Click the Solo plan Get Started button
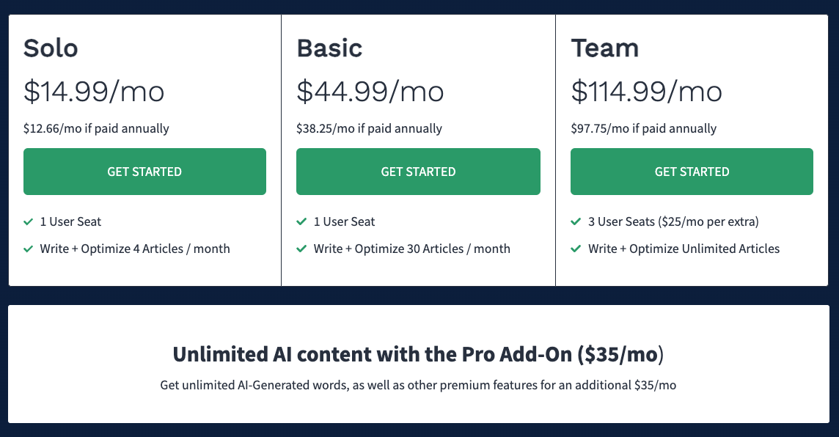 click(x=144, y=172)
